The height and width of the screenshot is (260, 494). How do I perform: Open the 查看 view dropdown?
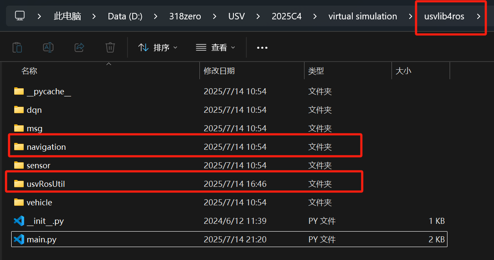pyautogui.click(x=215, y=47)
